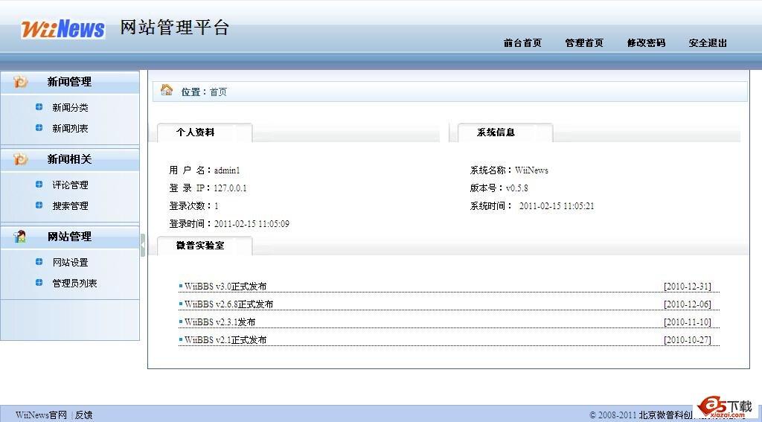Select the 个人资料 tab
This screenshot has width=762, height=422.
(204, 132)
